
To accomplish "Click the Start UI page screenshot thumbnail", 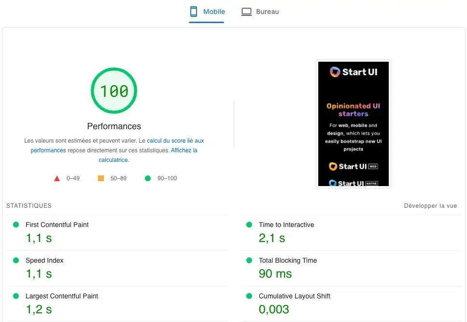I will tap(354, 123).
